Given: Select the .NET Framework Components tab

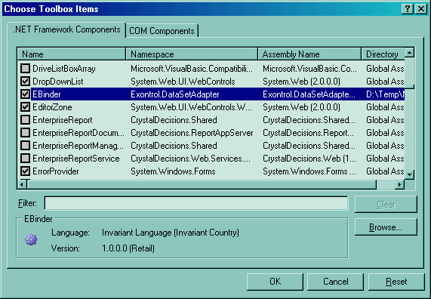Looking at the screenshot, I should [66, 29].
